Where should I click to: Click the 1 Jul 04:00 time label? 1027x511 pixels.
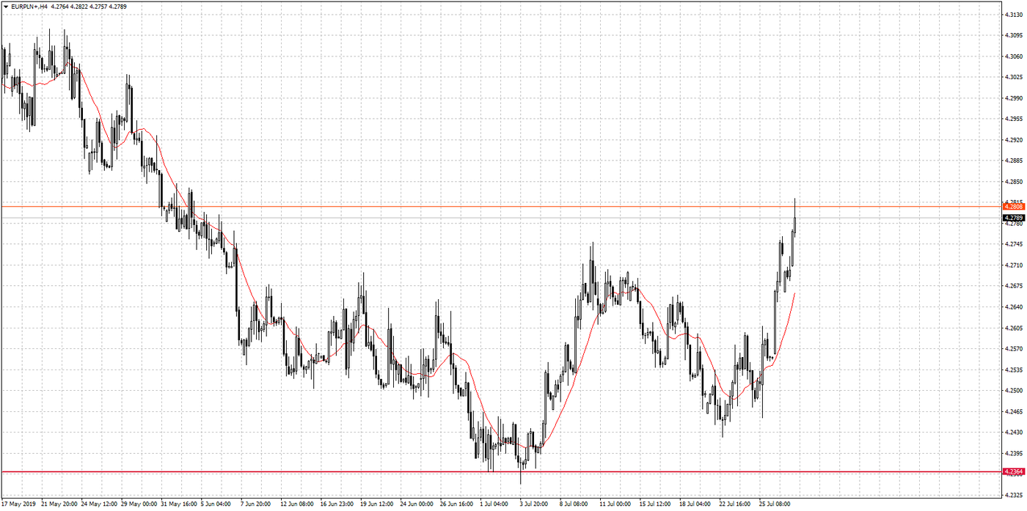494,504
